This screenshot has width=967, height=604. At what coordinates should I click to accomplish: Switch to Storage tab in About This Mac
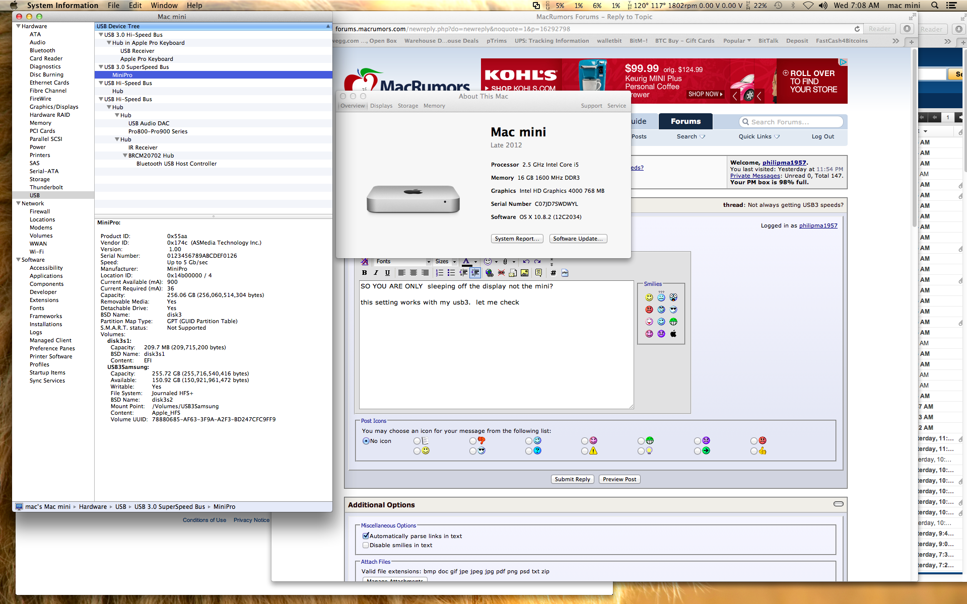click(408, 106)
